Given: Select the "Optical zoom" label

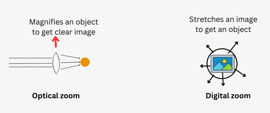Looking at the screenshot, I should pos(56,96).
